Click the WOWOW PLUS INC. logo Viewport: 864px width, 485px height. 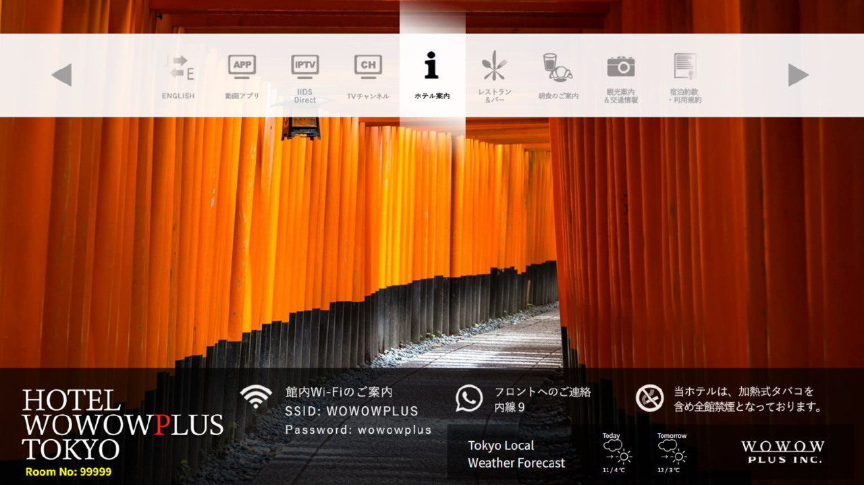[782, 451]
